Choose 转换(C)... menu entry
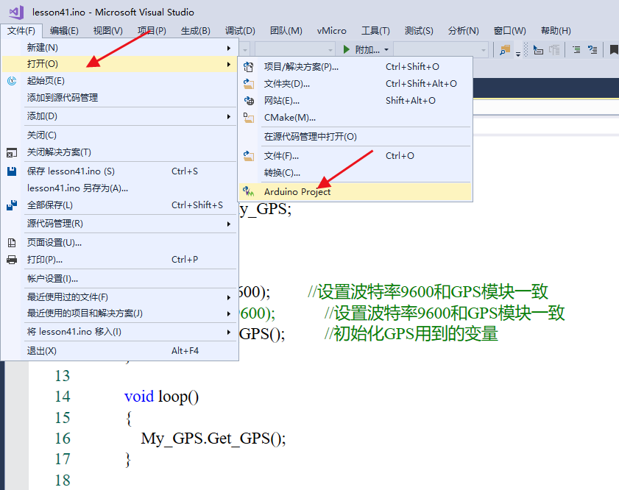This screenshot has width=619, height=490. click(355, 173)
